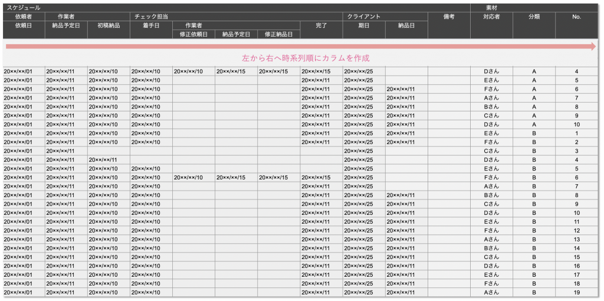Click Eさん in category B row No. 1
This screenshot has height=301, width=604.
[491, 133]
